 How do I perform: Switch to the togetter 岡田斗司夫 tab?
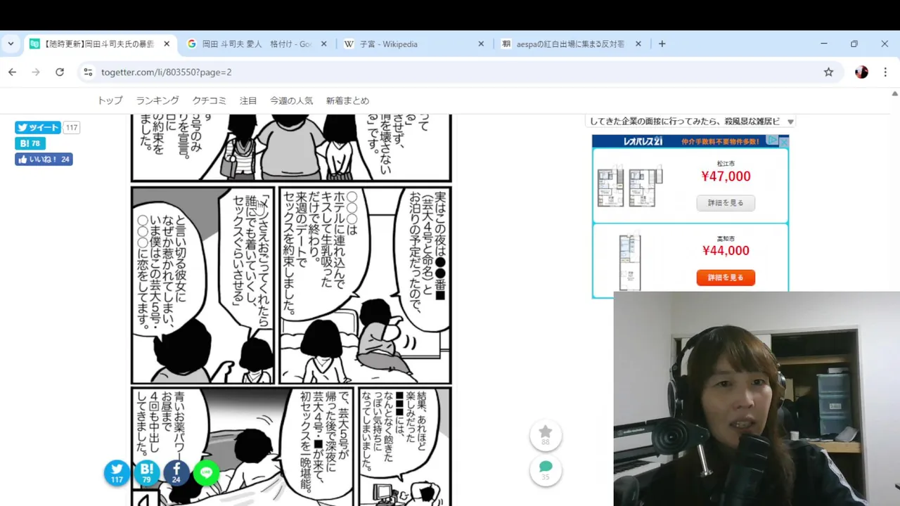click(100, 44)
